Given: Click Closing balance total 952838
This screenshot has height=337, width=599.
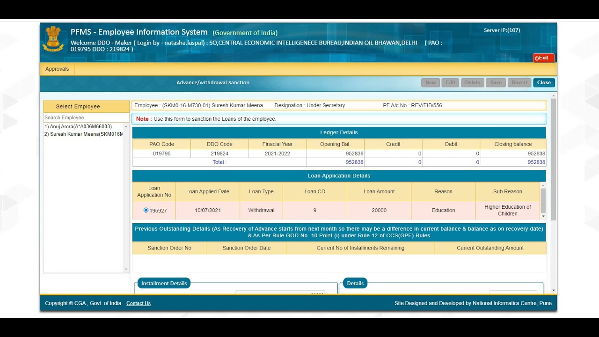Looking at the screenshot, I should (x=536, y=162).
